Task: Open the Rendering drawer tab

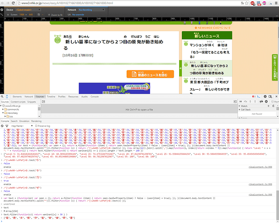Action: (x=36, y=121)
